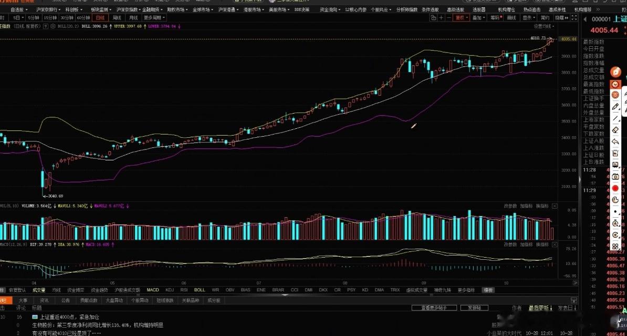
Task: Expand 设置均线 dropdown
Action: [544, 26]
